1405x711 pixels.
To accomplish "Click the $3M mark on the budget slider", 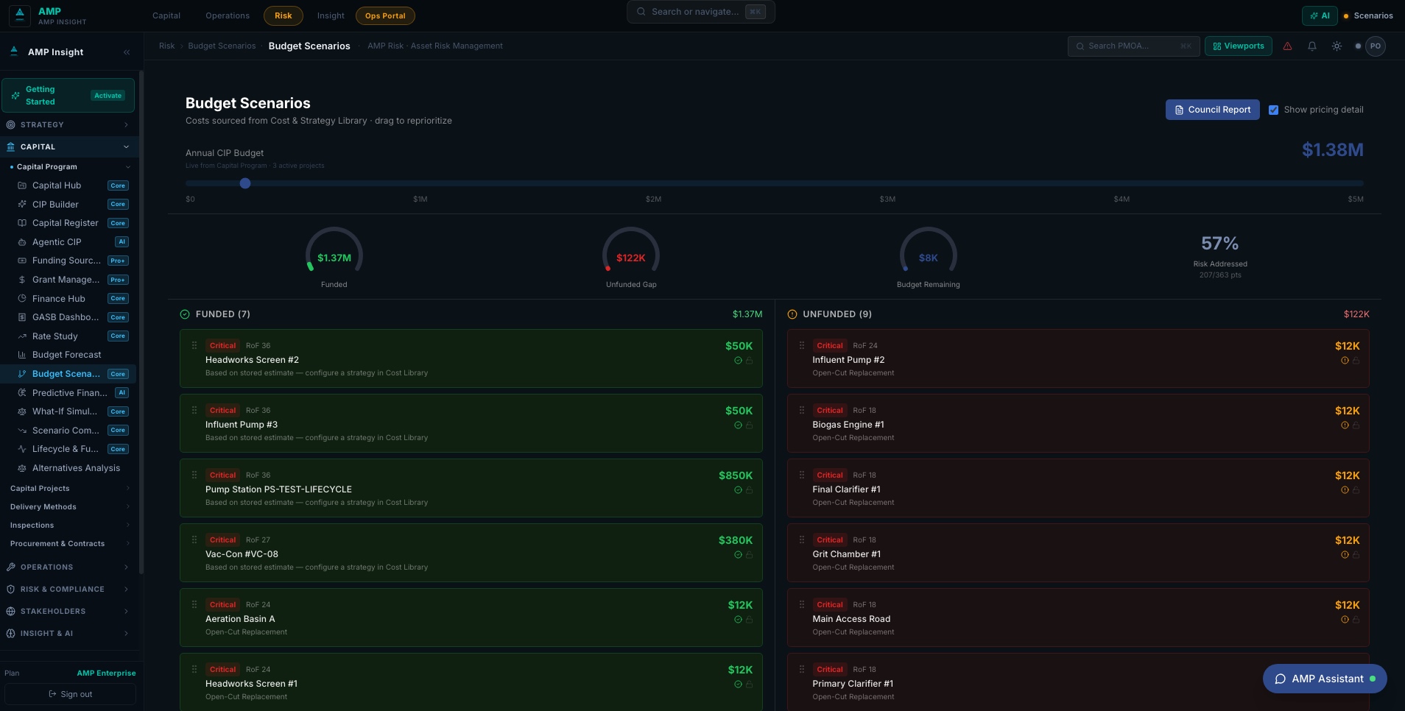I will (x=887, y=199).
